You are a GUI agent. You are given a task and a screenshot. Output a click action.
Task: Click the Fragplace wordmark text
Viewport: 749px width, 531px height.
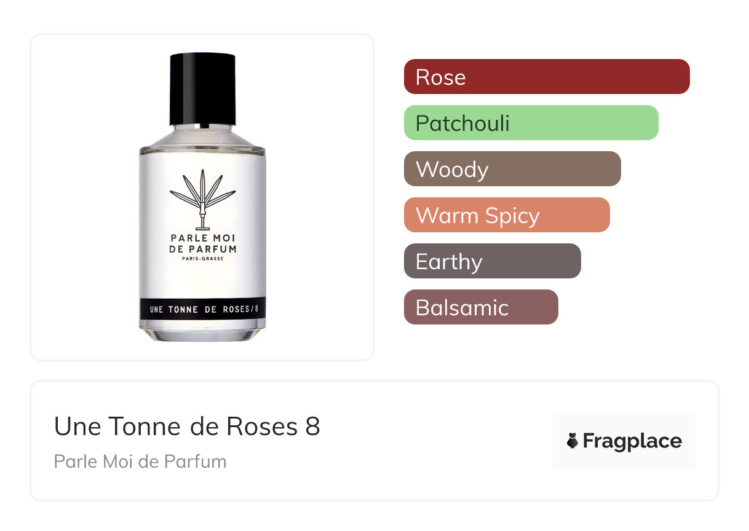(632, 441)
